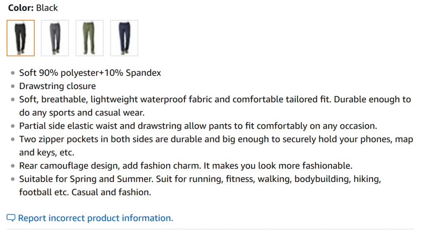The width and height of the screenshot is (423, 234).
Task: Click the bold "Color:" label
Action: tap(21, 8)
